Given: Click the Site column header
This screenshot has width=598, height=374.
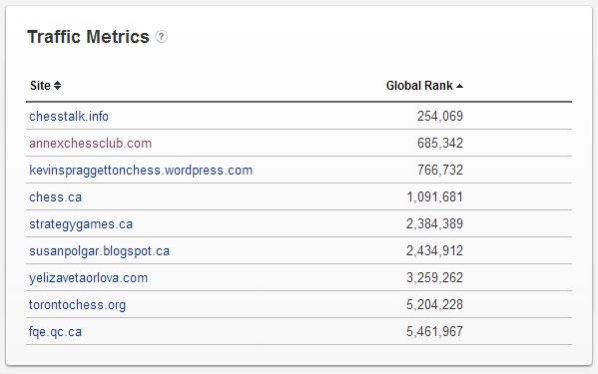Looking at the screenshot, I should pos(40,86).
